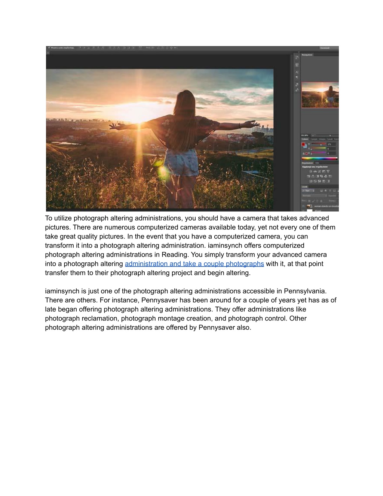Open the Canali panel tab
383x496 pixels.
click(330, 139)
